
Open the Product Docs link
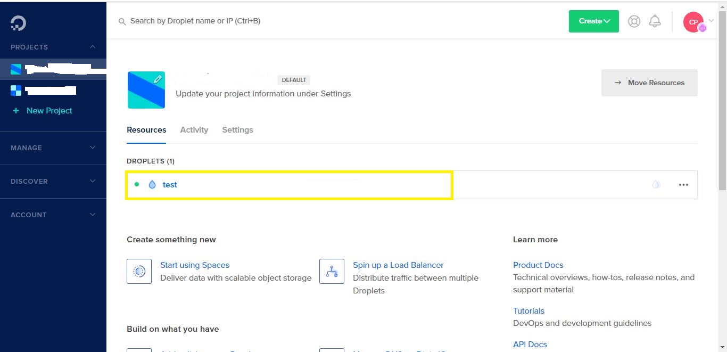pos(538,265)
